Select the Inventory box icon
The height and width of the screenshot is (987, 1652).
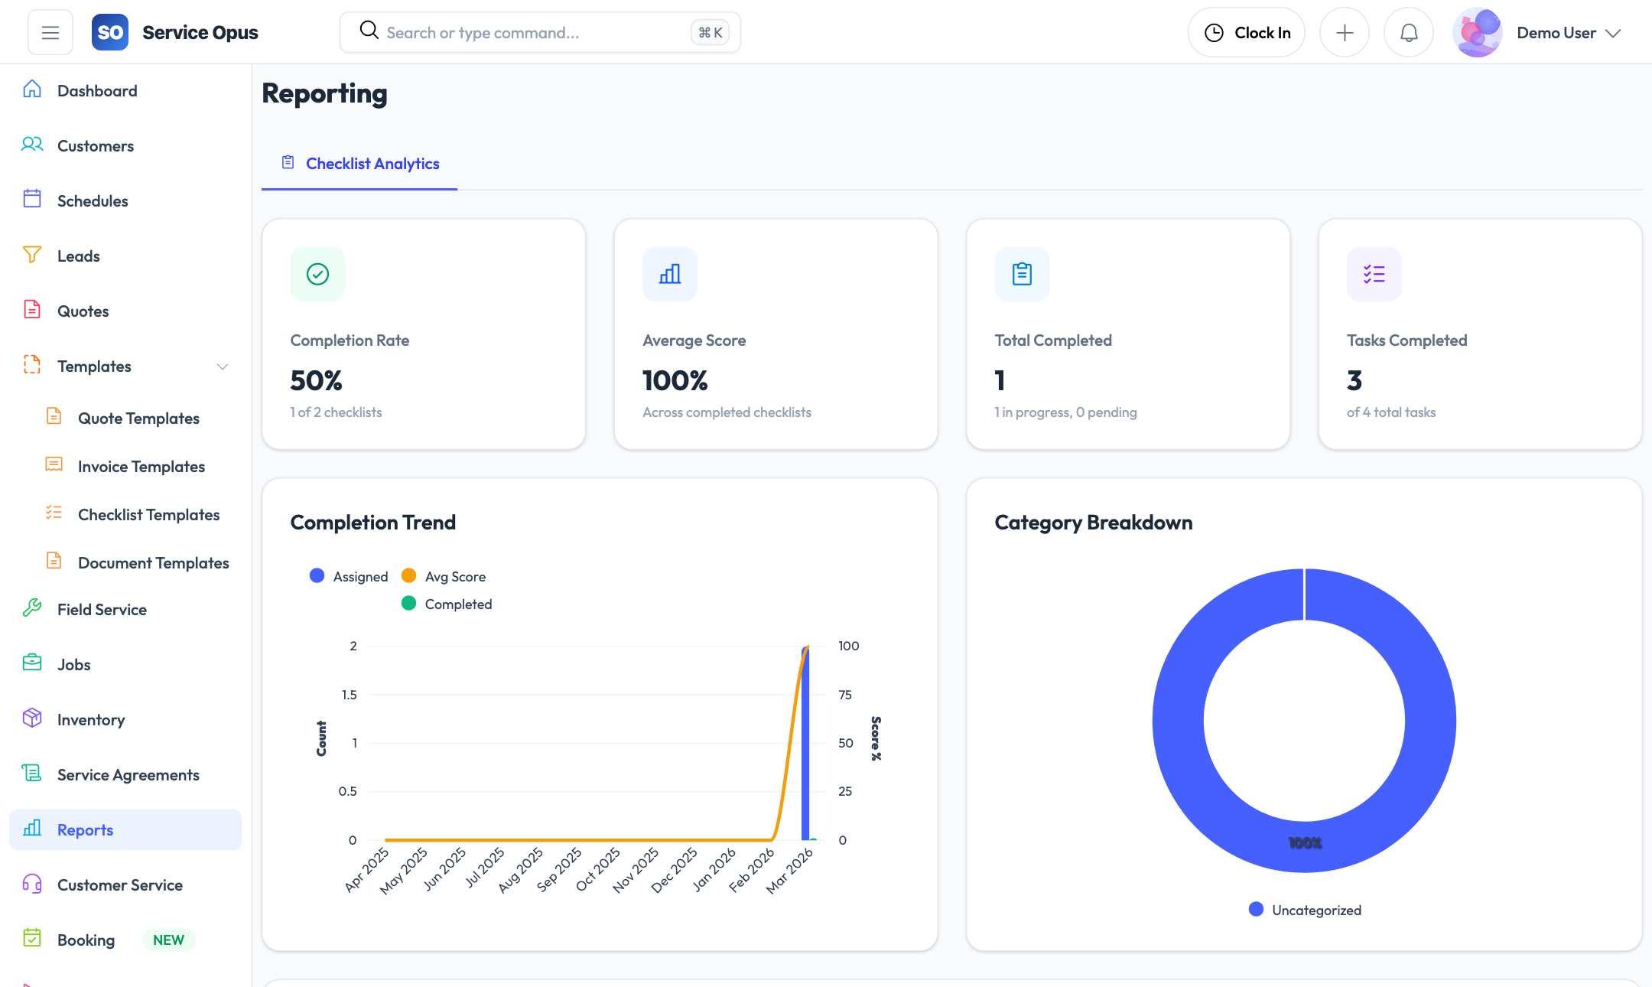[32, 718]
